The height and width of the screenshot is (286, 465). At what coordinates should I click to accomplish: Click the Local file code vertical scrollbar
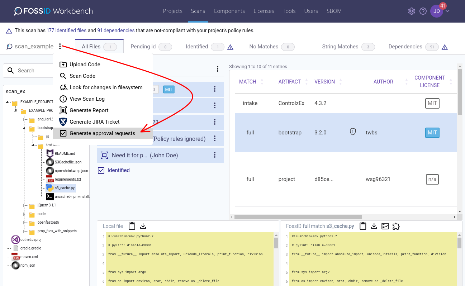[x=276, y=243]
